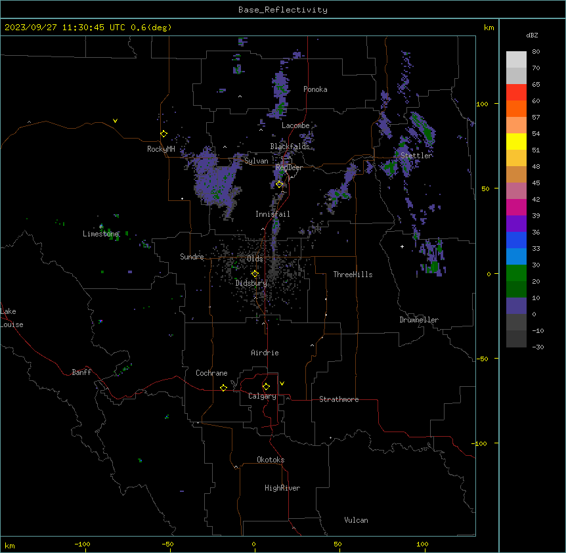
Task: Click the Blackfalds label
Action: pos(290,146)
